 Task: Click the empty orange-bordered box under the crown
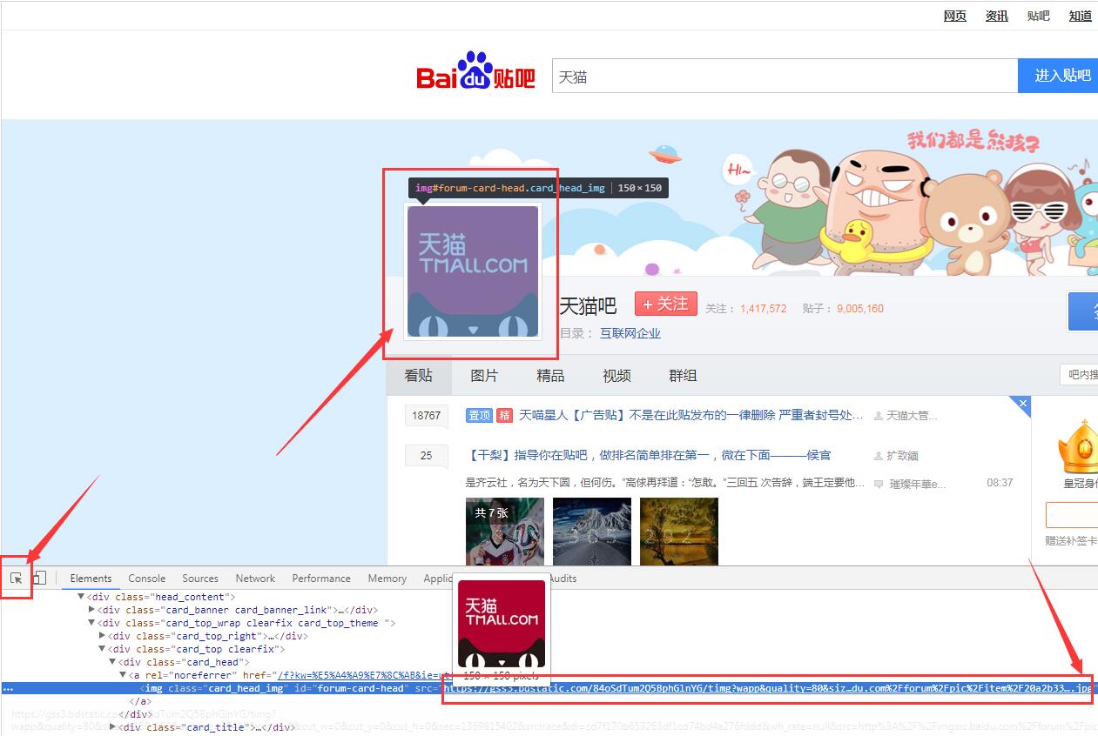[x=1072, y=514]
